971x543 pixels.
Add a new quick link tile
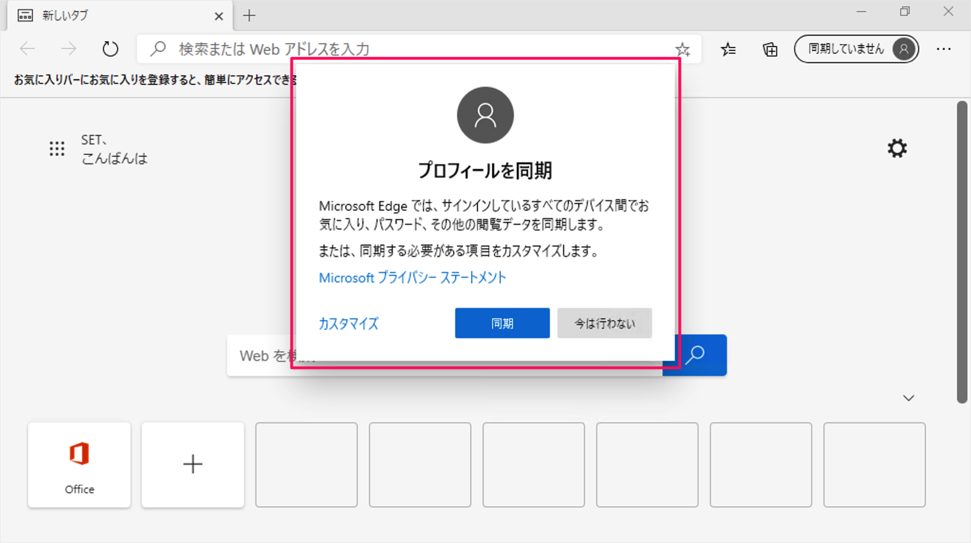[193, 465]
